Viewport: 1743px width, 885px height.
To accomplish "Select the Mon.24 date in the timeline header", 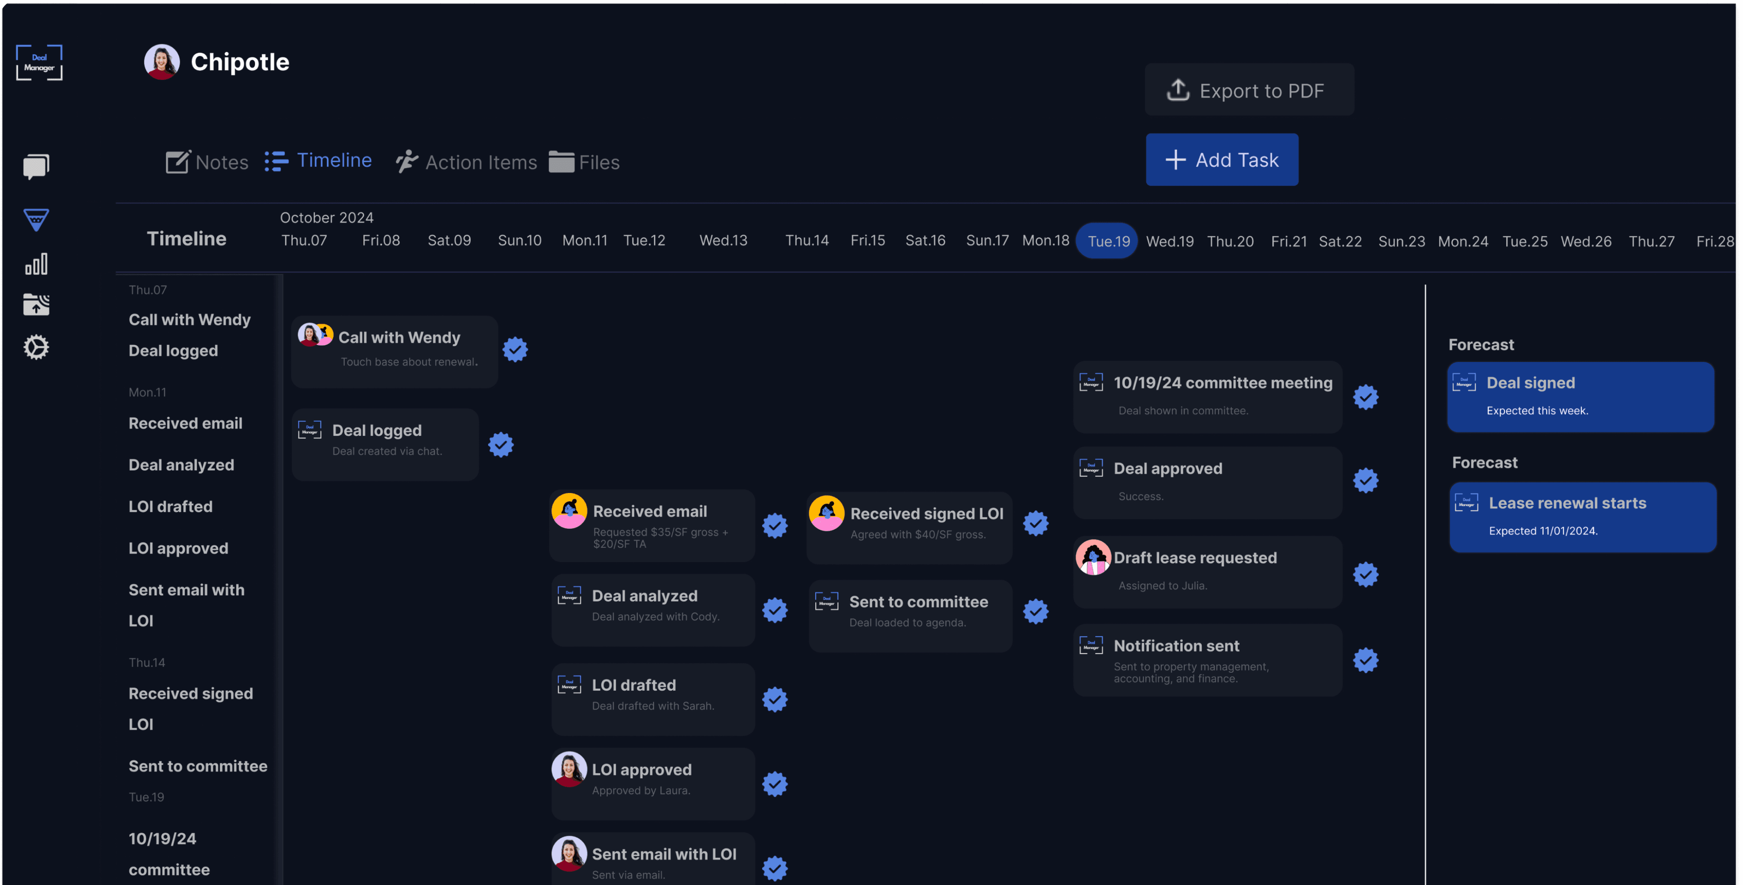I will [x=1463, y=241].
